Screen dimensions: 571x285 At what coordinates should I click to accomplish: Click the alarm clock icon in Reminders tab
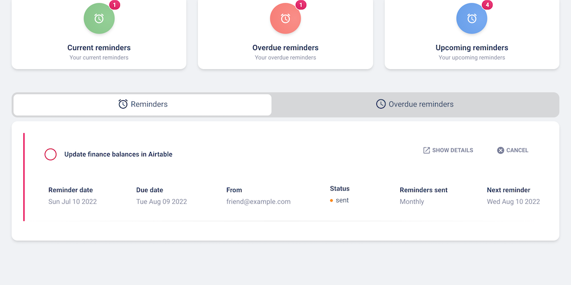tap(123, 104)
